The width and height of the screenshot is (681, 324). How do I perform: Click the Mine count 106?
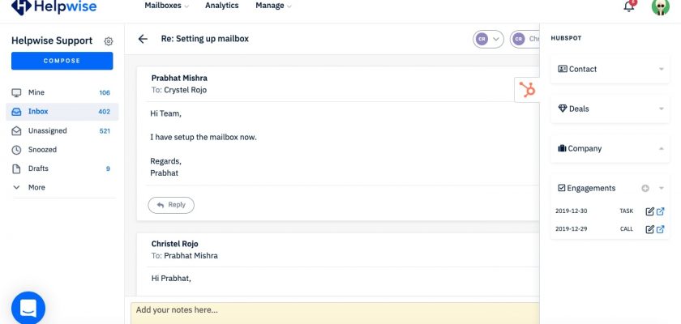coord(105,93)
